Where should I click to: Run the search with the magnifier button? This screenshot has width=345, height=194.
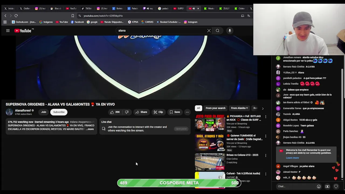[x=218, y=31]
